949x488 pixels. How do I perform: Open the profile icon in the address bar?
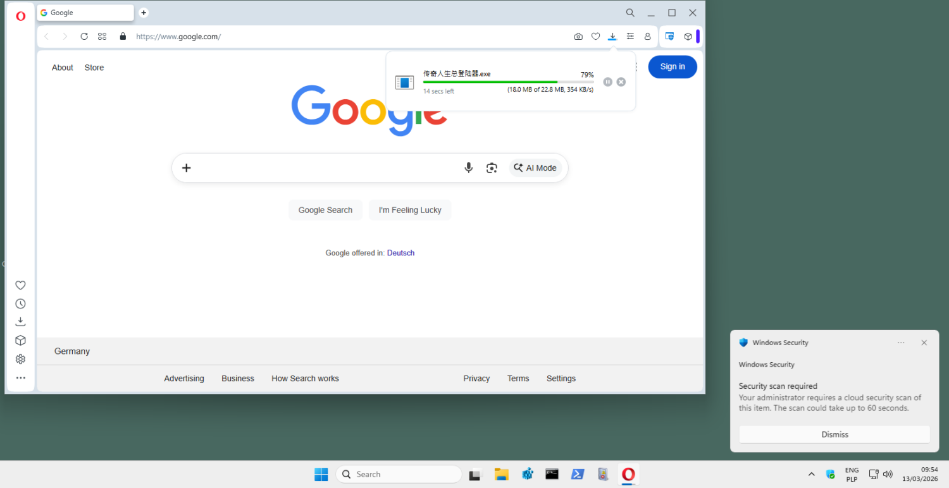click(648, 36)
